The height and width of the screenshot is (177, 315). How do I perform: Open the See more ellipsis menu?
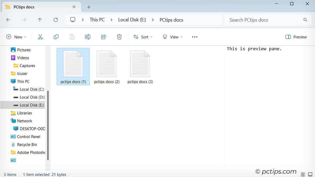(195, 37)
